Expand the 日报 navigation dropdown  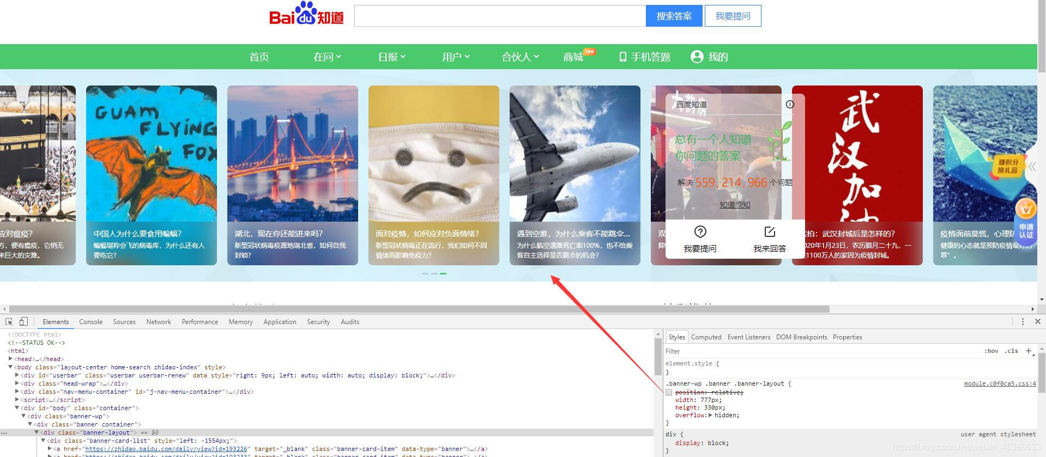392,57
